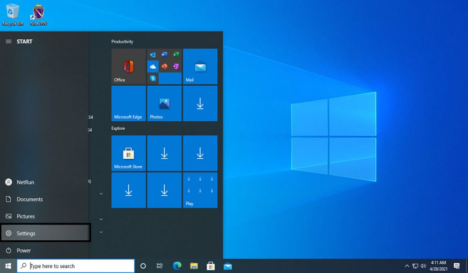
Task: Select the Recycle Bin desktop icon
Action: pyautogui.click(x=13, y=15)
